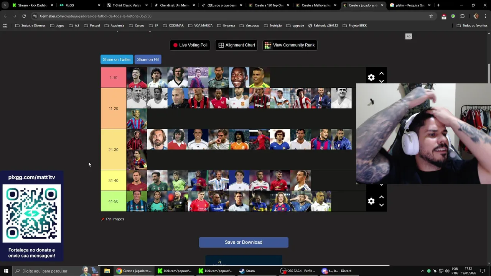Expand the VOA MARICA bookmark folder

[200, 25]
